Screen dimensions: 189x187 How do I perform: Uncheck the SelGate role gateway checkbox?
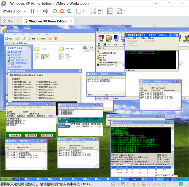pyautogui.click(x=37, y=87)
